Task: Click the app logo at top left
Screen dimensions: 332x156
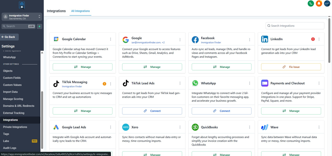Action: click(22, 5)
